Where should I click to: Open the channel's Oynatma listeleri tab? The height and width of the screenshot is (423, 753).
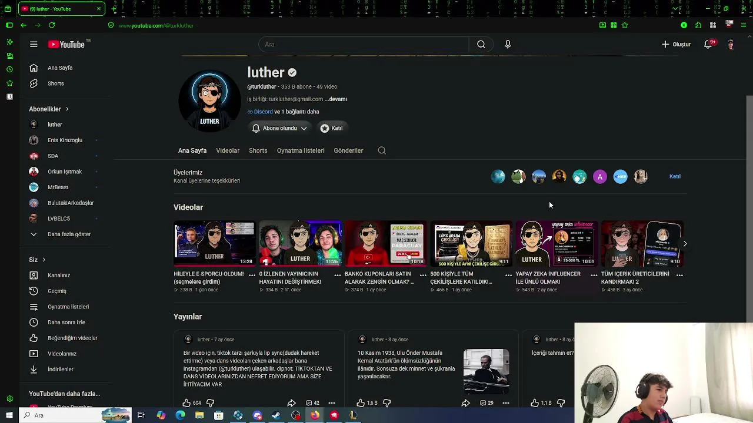[x=301, y=150]
